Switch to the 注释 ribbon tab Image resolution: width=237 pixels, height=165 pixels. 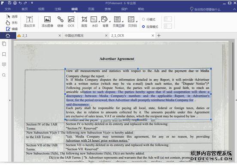click(x=58, y=9)
